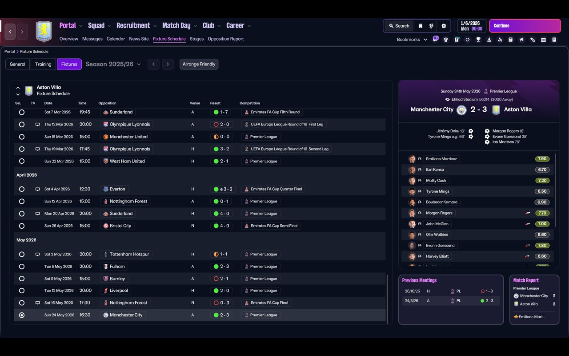Viewport: 569px width, 356px height.
Task: Open the settings gear icon
Action: pos(444,26)
